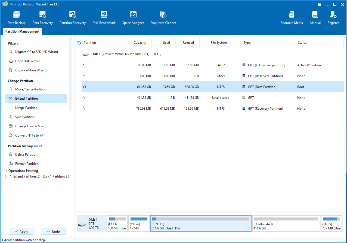This screenshot has width=347, height=243.
Task: Launch Data Recovery
Action: [42, 17]
